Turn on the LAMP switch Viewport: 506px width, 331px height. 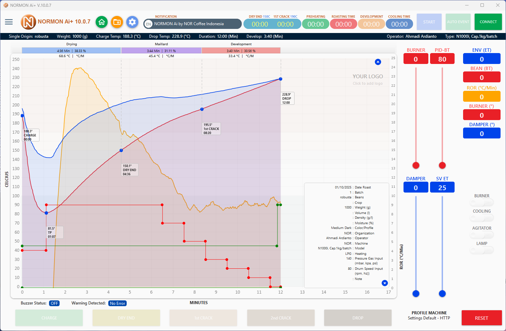tap(481, 251)
